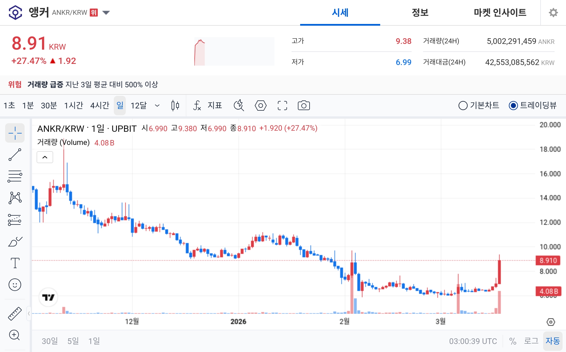Image resolution: width=566 pixels, height=352 pixels.
Task: Open the fx indicators panel
Action: pyautogui.click(x=198, y=105)
